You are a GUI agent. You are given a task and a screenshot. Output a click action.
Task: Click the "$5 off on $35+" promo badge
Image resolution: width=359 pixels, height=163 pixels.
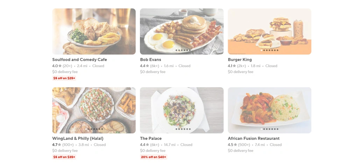coord(64,157)
